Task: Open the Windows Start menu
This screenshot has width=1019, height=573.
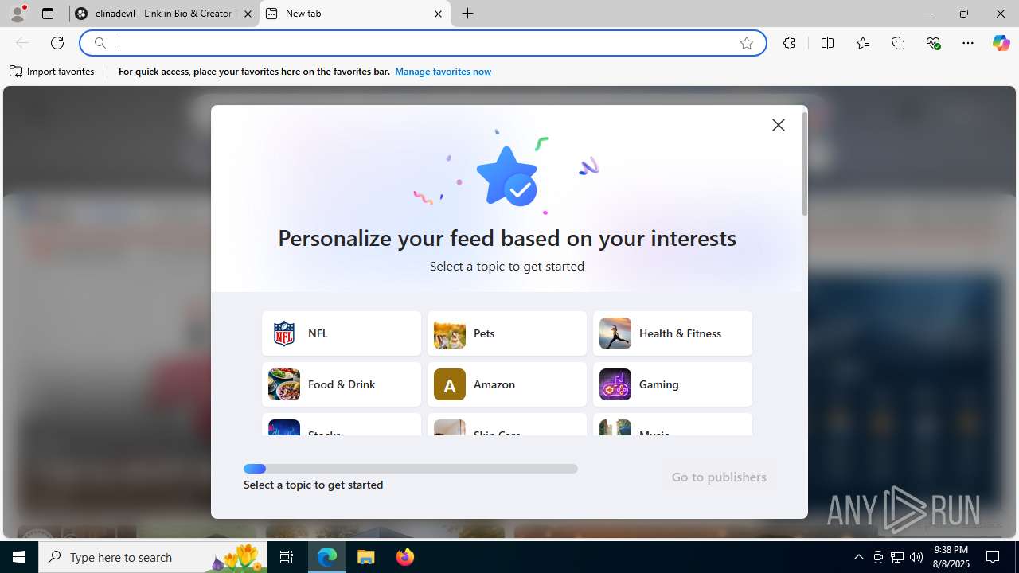Action: (19, 557)
